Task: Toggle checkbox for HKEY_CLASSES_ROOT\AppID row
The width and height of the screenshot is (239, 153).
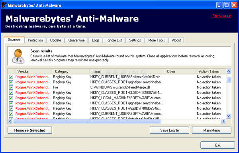Action: click(11, 108)
